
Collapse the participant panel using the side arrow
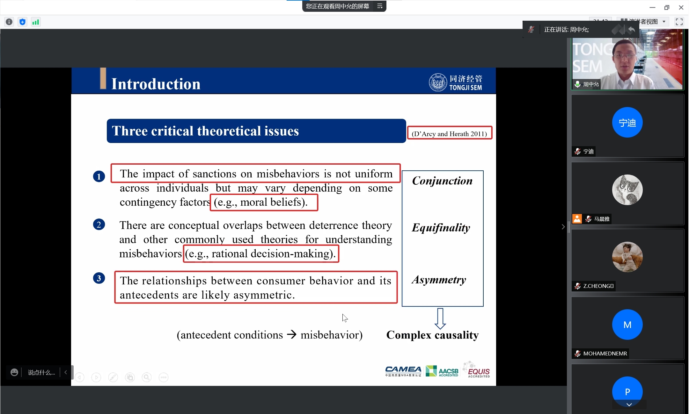tap(563, 227)
